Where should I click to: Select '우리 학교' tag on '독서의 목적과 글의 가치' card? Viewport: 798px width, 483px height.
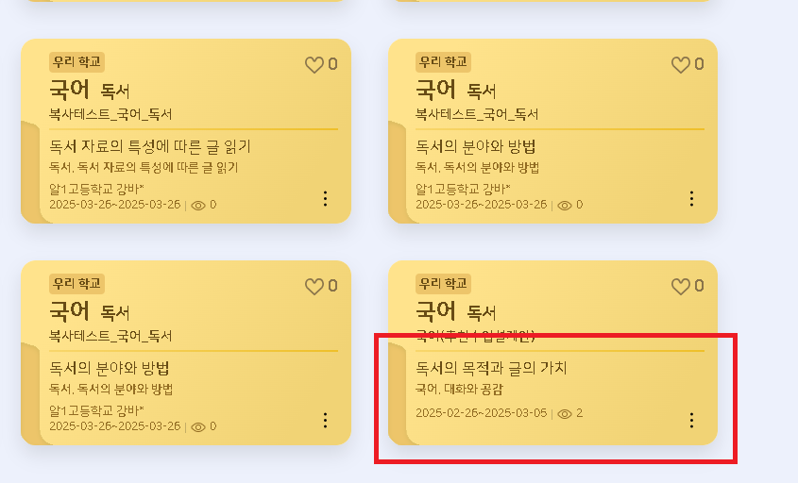coord(443,283)
